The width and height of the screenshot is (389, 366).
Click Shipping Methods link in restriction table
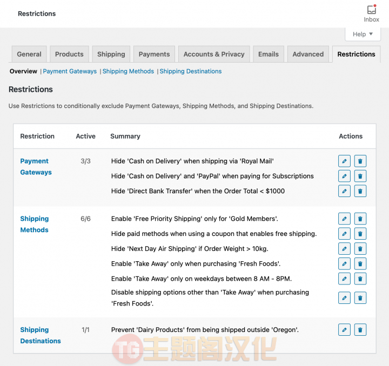34,224
